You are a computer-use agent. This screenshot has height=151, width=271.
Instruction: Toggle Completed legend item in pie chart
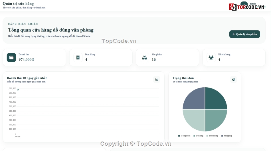[184, 136]
